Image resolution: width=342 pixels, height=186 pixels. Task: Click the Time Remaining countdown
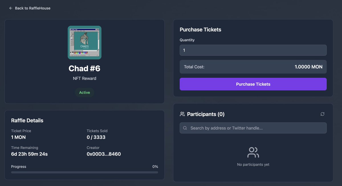[29, 154]
